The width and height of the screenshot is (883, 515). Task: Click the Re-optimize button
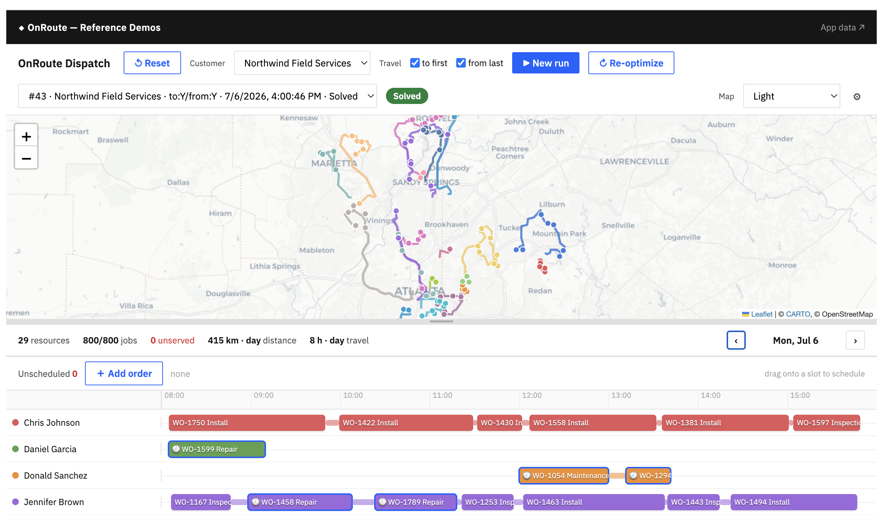click(x=631, y=63)
